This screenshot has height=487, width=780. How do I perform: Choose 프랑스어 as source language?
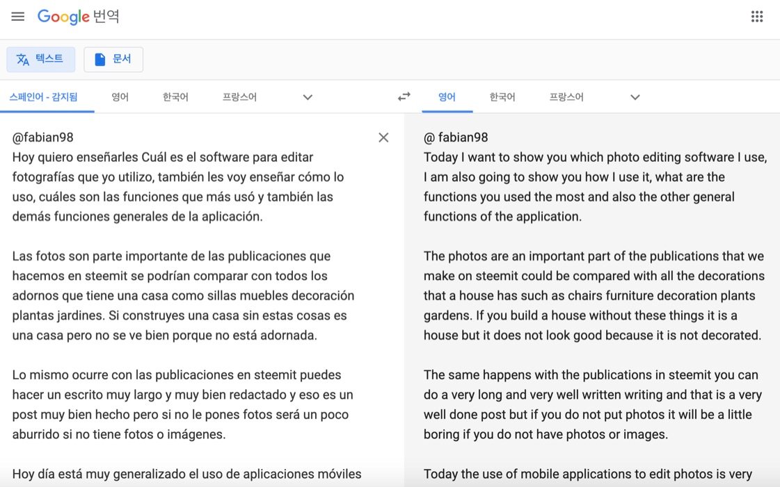click(x=239, y=97)
